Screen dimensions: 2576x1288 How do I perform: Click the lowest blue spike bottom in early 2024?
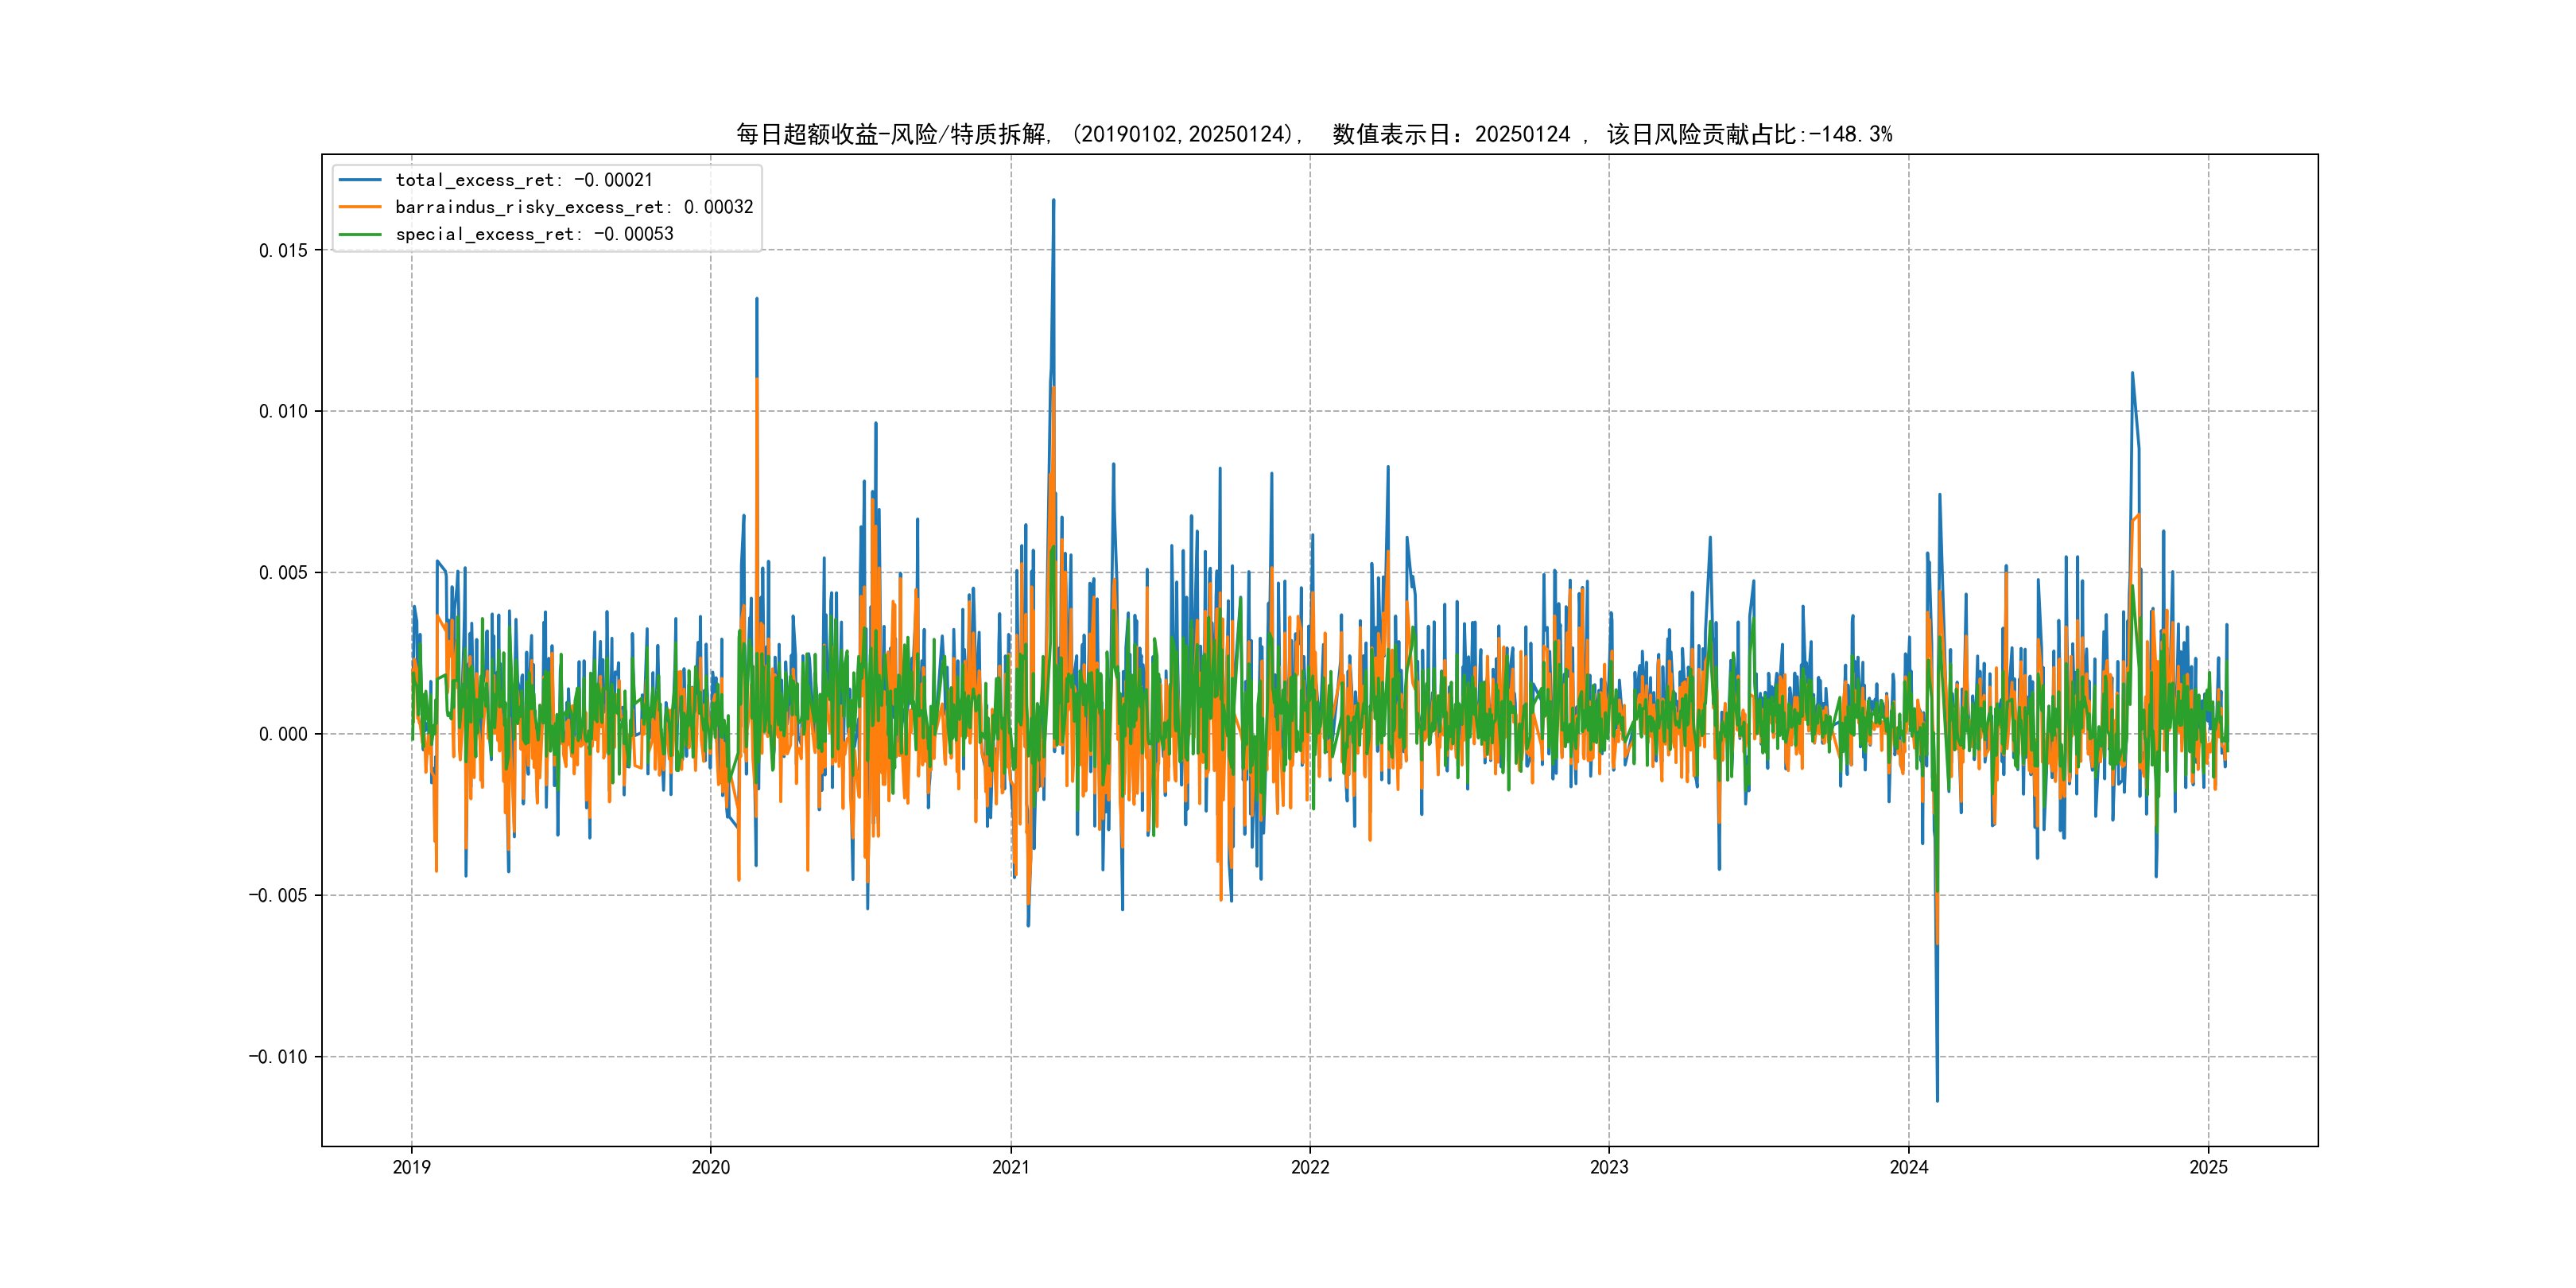[1937, 1100]
